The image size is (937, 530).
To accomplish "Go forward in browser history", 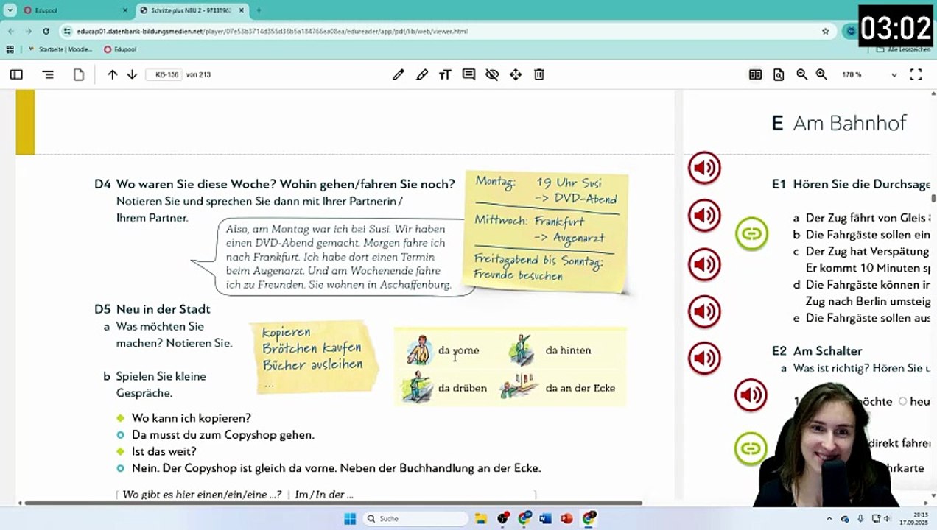I will 28,32.
